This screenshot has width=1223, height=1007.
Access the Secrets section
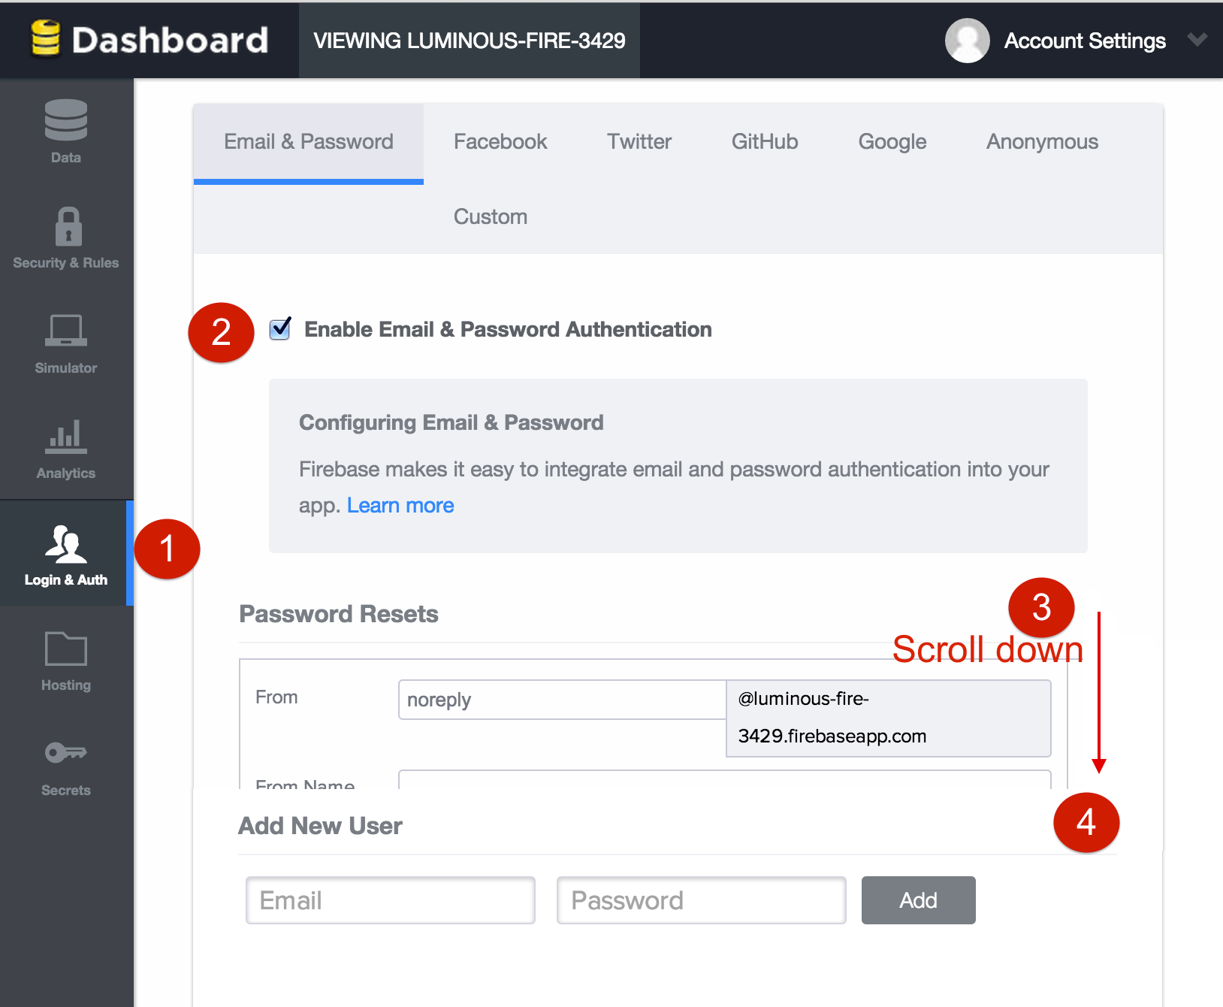(65, 765)
